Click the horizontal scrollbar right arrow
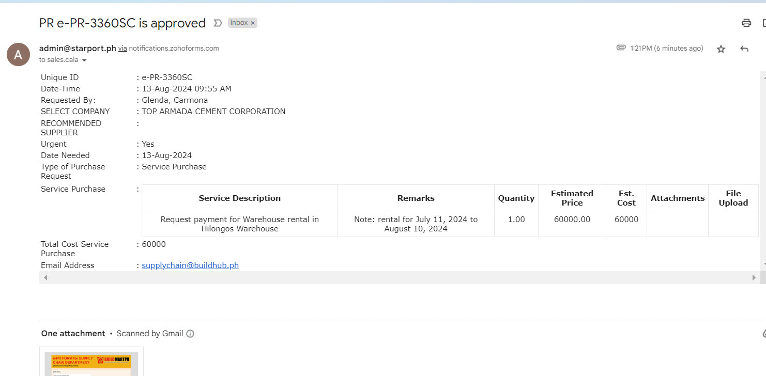The width and height of the screenshot is (766, 376). coord(754,278)
